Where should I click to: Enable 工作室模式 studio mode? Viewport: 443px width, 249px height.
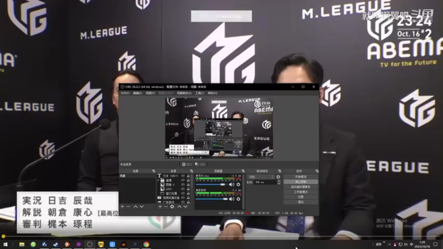[x=301, y=192]
